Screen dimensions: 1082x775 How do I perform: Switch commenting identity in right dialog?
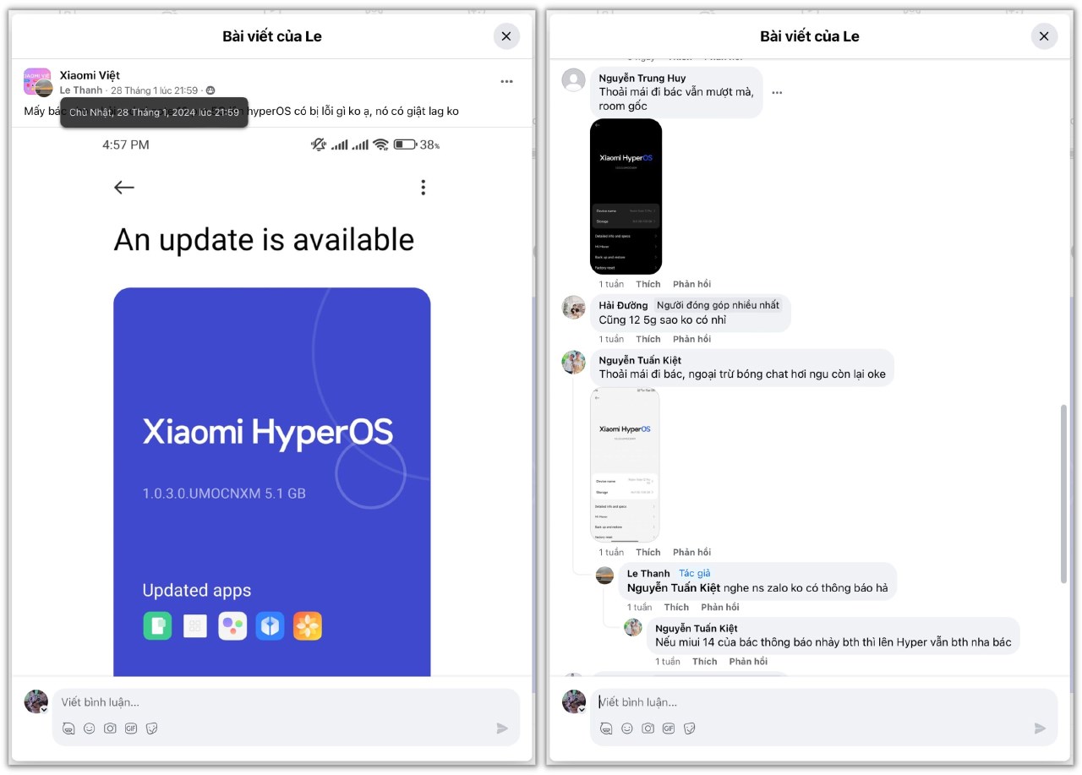[x=582, y=710]
